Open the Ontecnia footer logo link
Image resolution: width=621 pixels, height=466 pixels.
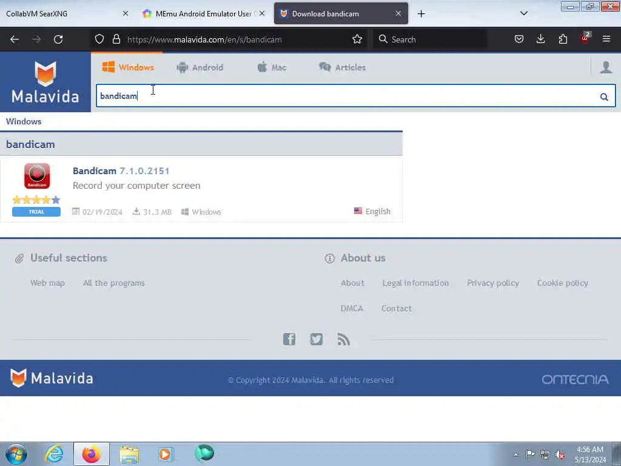coord(575,379)
